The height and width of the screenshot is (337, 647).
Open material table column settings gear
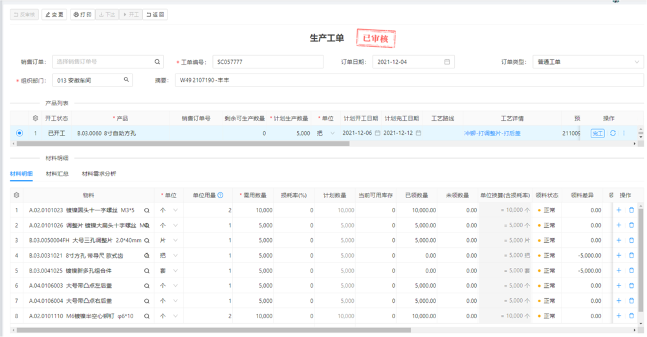(x=17, y=195)
